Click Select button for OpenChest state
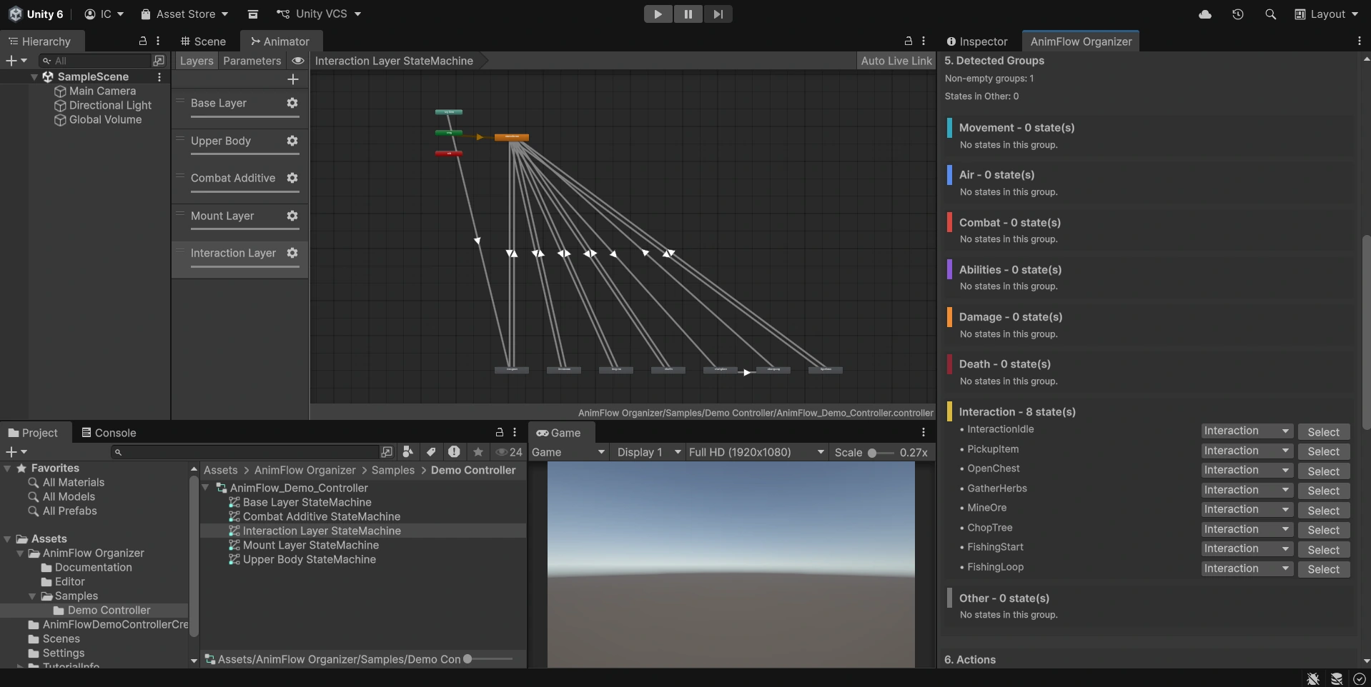Viewport: 1371px width, 687px height. click(1324, 471)
